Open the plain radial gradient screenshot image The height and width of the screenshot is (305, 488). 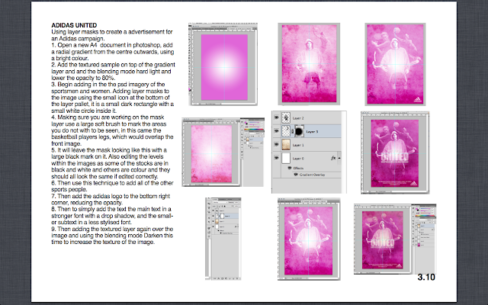(223, 64)
